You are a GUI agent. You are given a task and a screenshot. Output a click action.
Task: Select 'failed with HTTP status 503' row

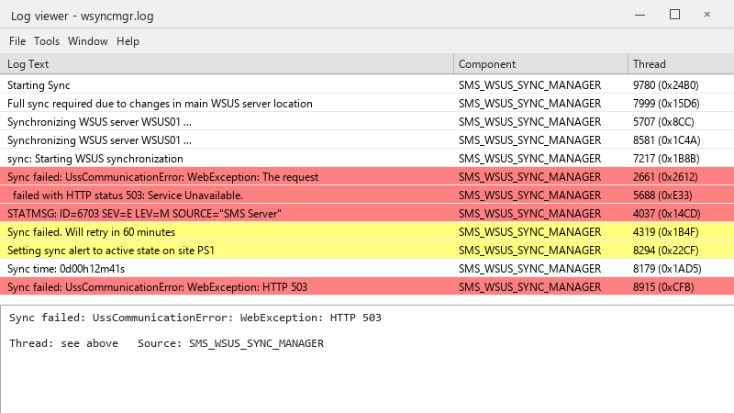click(x=367, y=195)
